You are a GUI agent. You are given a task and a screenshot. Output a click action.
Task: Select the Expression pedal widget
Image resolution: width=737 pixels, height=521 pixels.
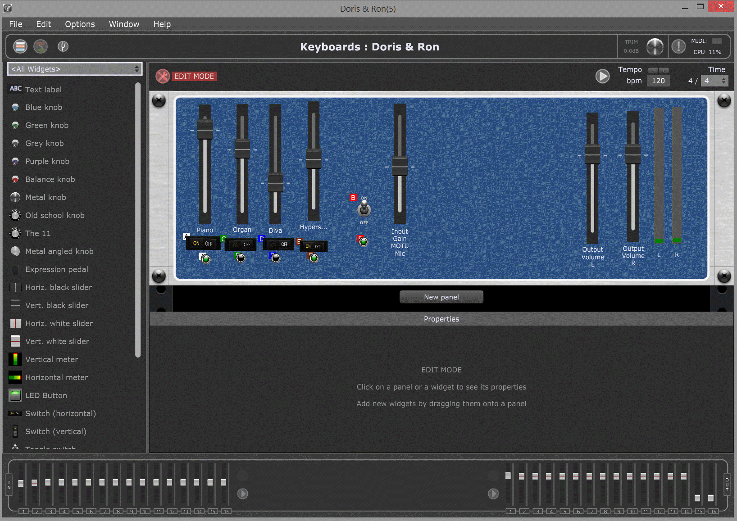pyautogui.click(x=56, y=269)
